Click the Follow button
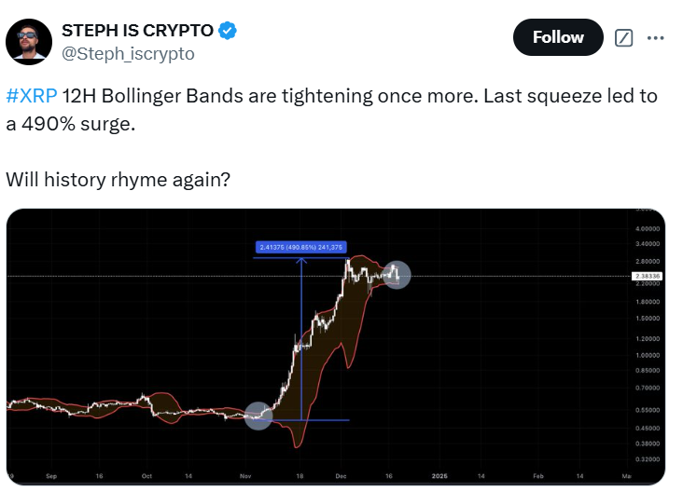This screenshot has height=491, width=683. coord(558,37)
